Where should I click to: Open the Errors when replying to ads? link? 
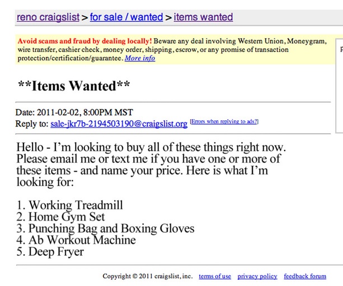(224, 122)
